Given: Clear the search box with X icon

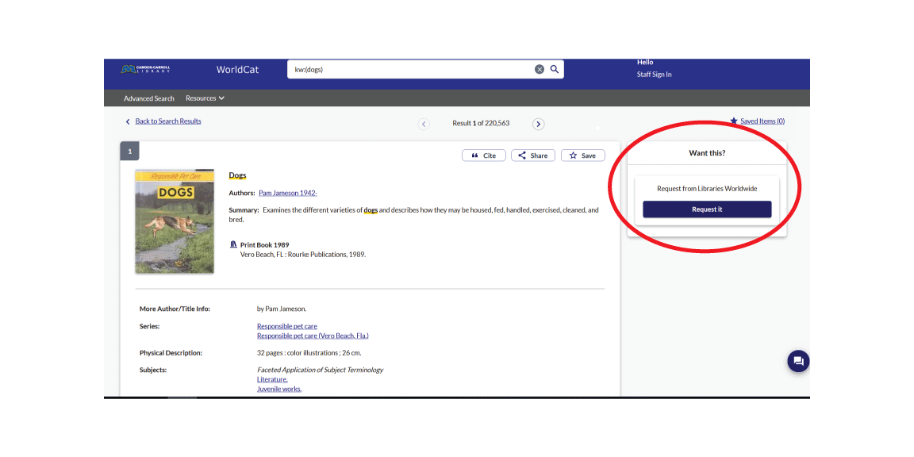Looking at the screenshot, I should pos(540,69).
